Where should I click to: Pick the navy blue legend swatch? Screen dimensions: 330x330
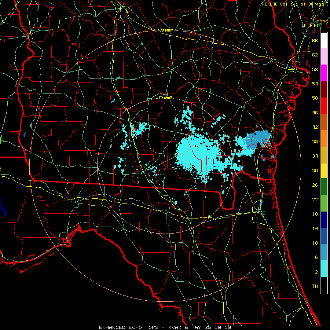[x=324, y=220]
